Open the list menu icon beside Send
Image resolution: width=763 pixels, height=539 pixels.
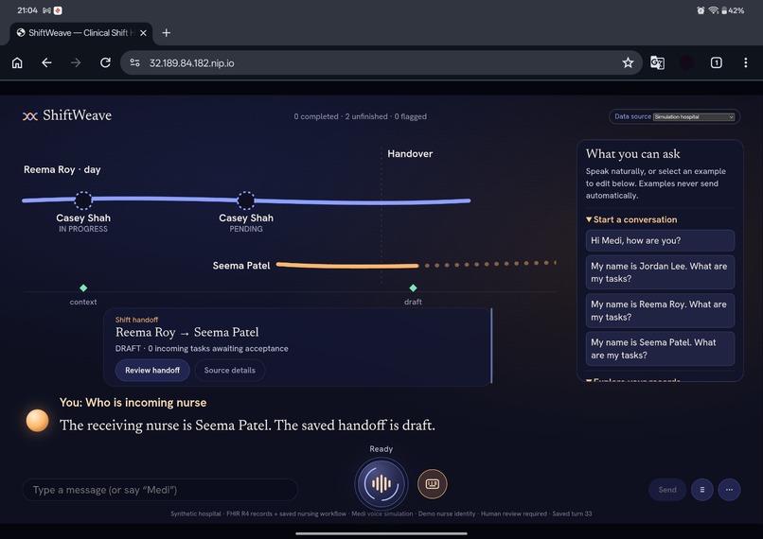[x=701, y=490]
